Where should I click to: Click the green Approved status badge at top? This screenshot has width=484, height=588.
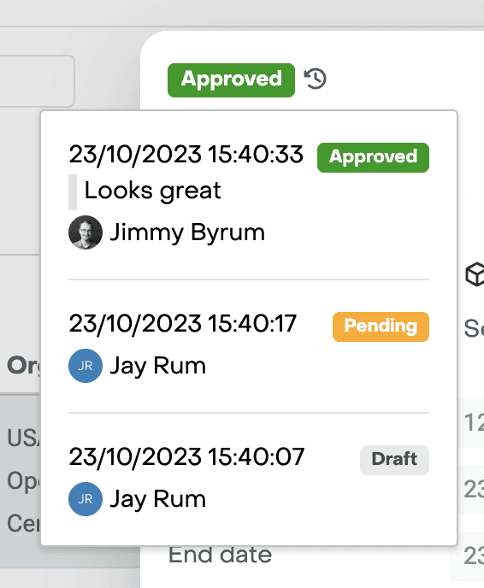tap(231, 79)
